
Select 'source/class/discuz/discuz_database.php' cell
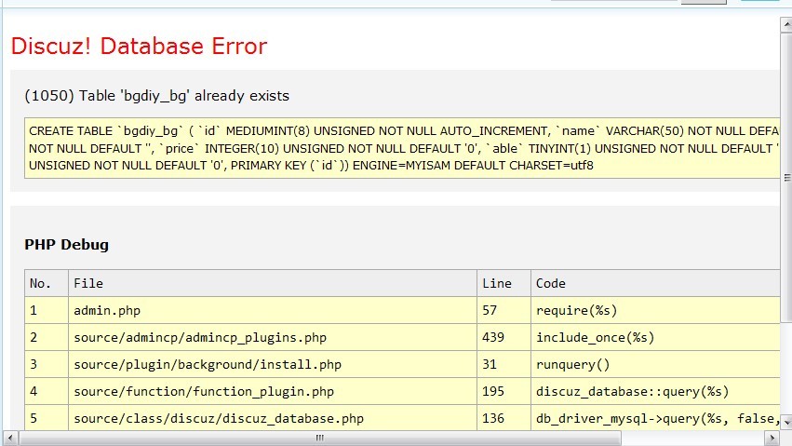point(273,418)
